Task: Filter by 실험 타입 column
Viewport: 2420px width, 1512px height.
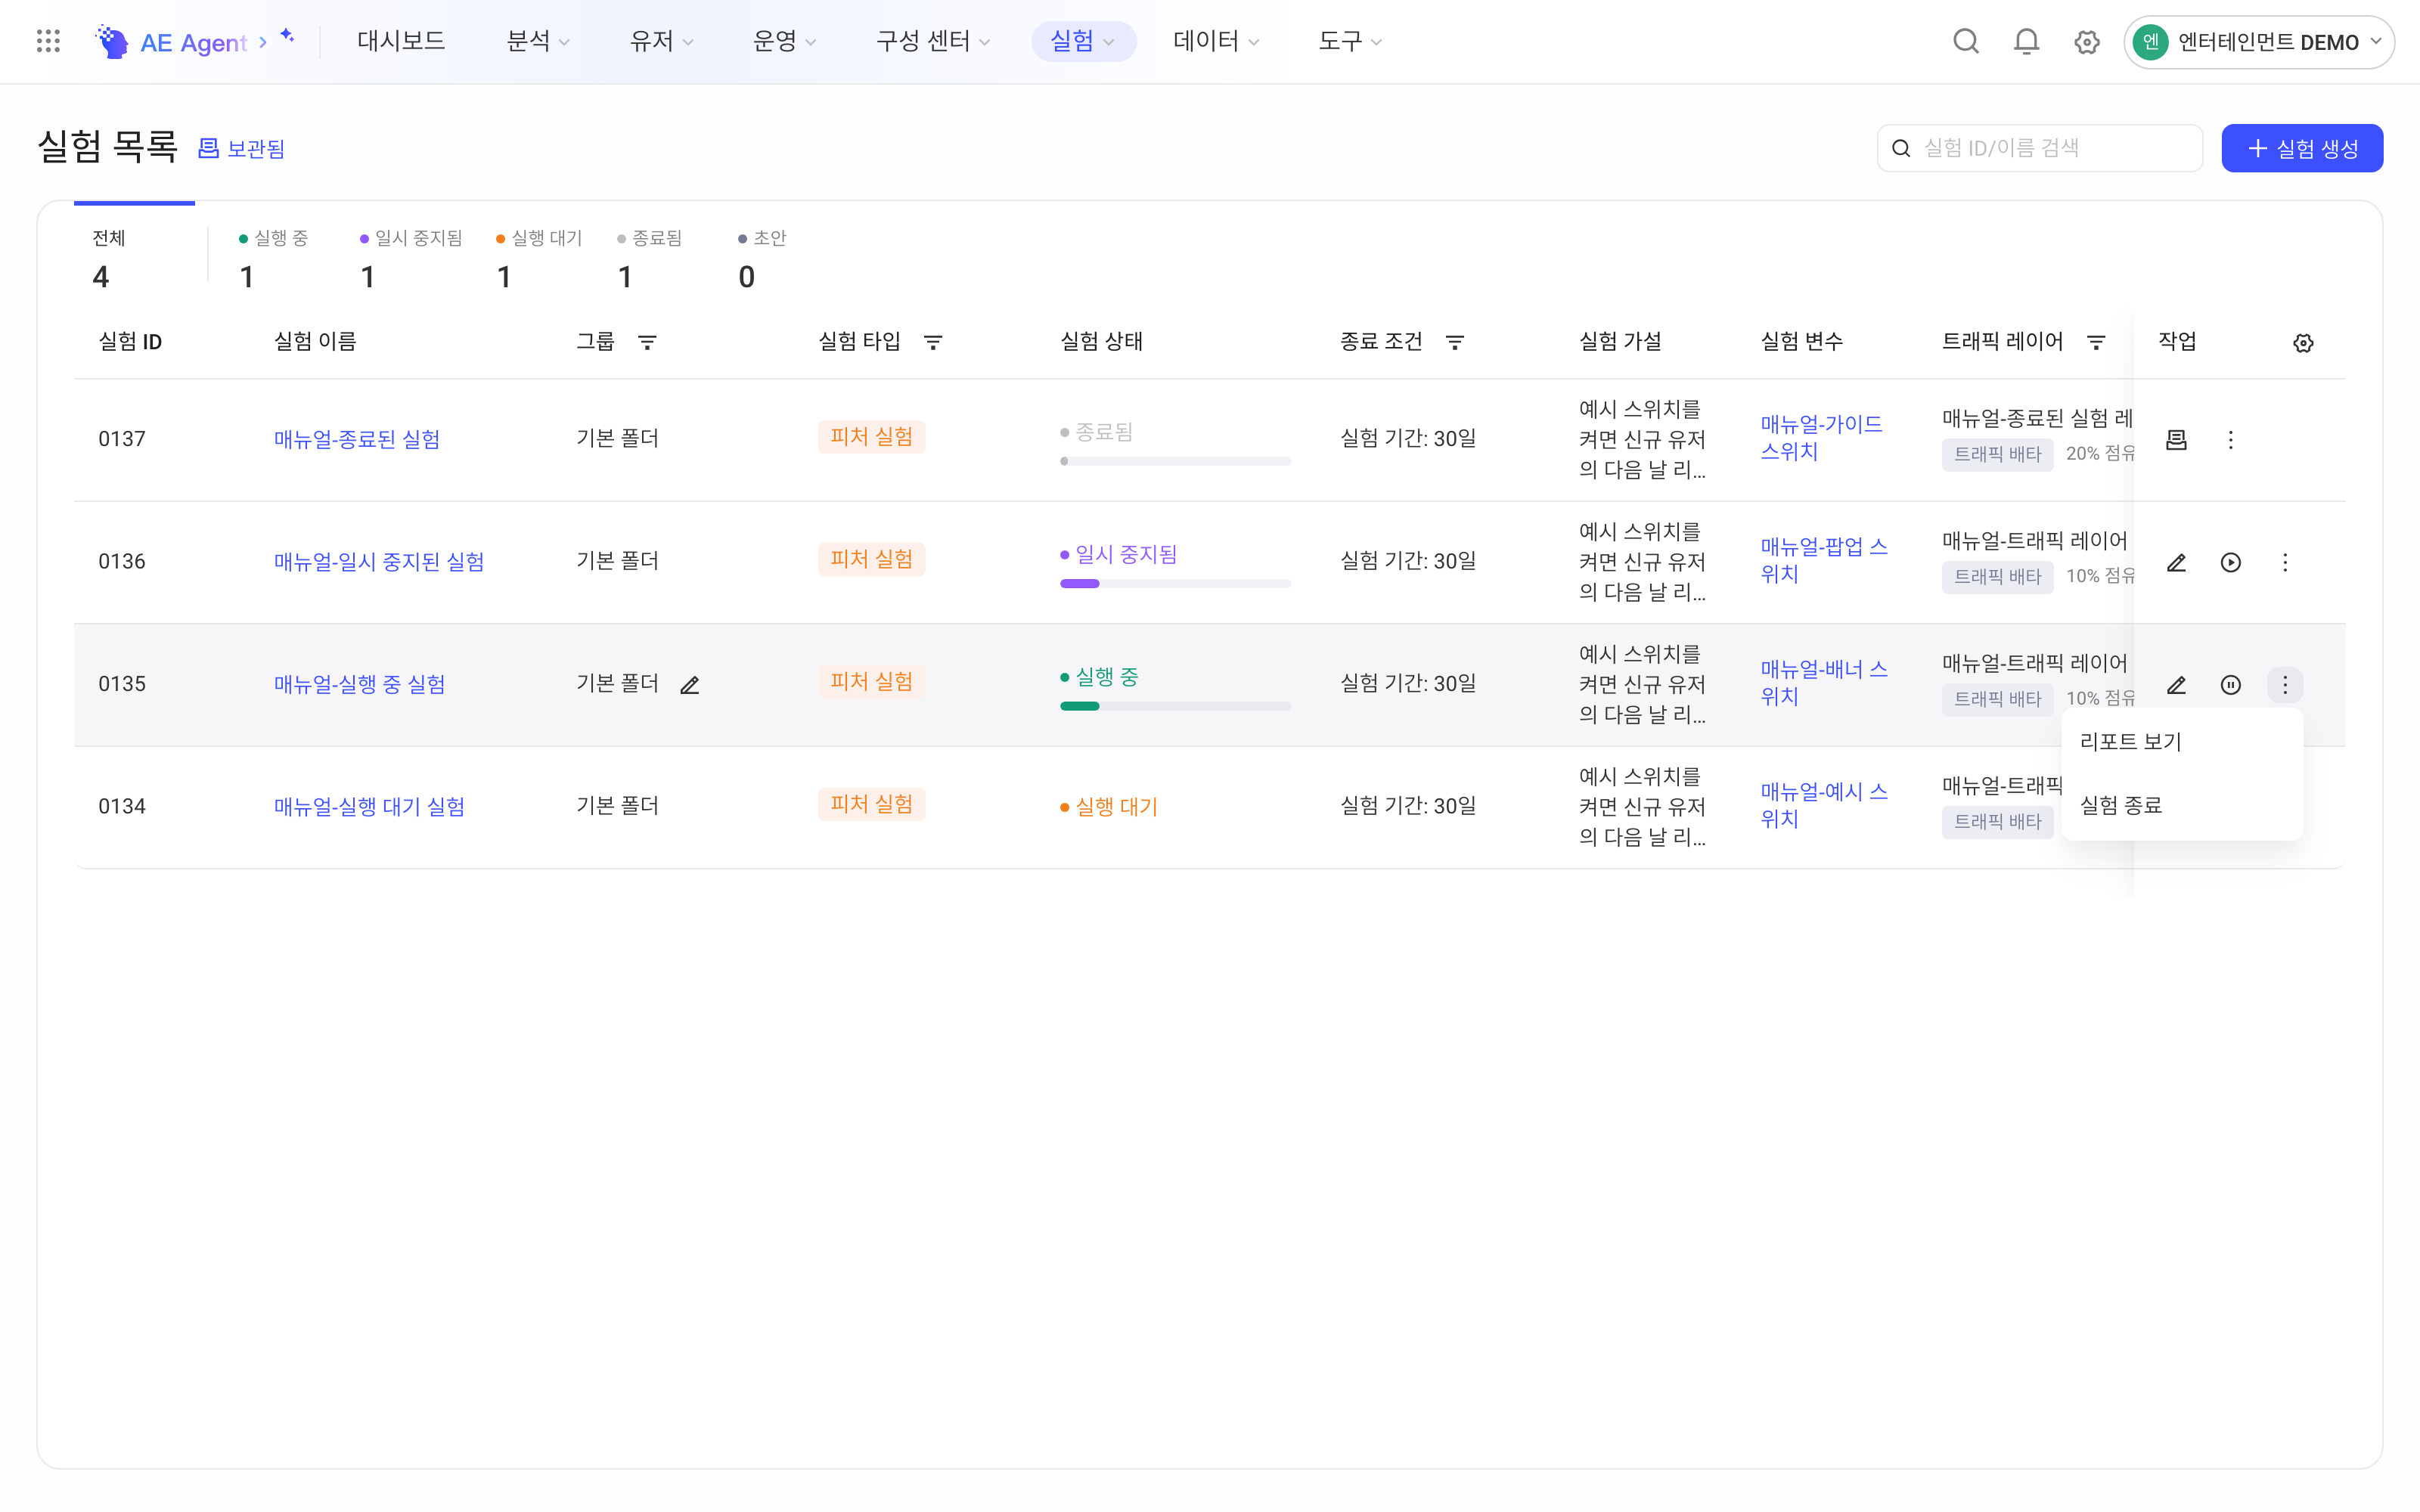Action: tap(933, 342)
